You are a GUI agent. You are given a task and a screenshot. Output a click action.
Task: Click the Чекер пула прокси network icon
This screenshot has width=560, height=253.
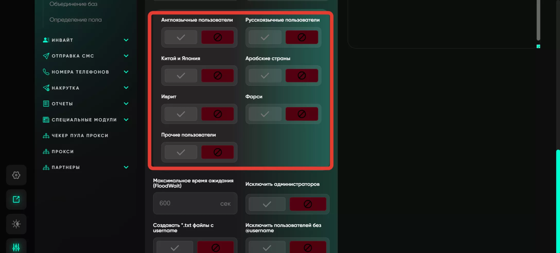(x=46, y=136)
